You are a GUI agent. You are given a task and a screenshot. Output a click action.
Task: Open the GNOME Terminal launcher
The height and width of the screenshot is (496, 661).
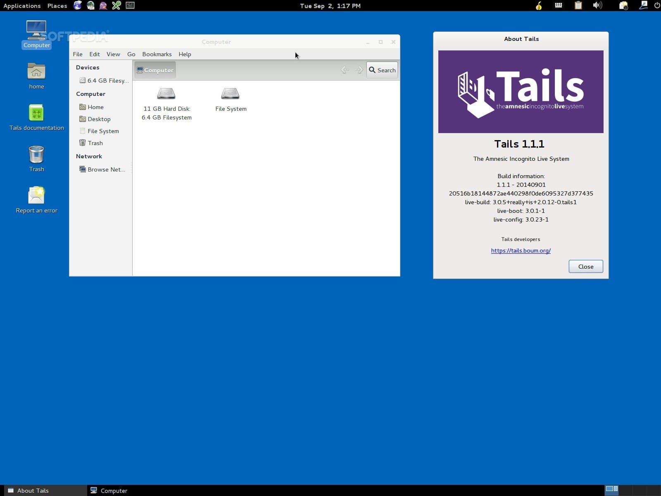[130, 5]
